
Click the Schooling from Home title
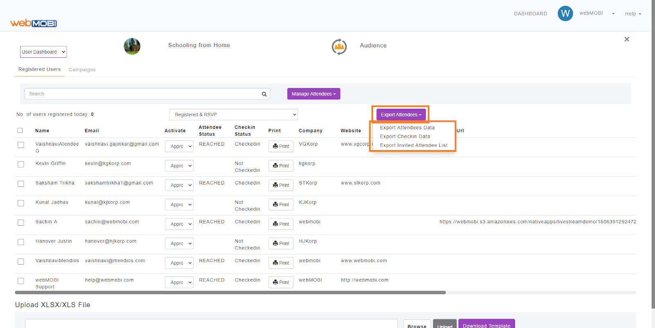pyautogui.click(x=199, y=45)
